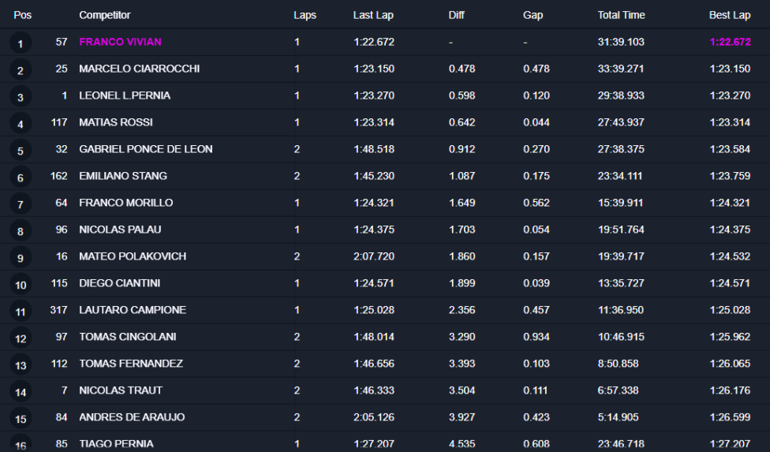Select Emiliano Stang's total time 23:34.111

[621, 176]
